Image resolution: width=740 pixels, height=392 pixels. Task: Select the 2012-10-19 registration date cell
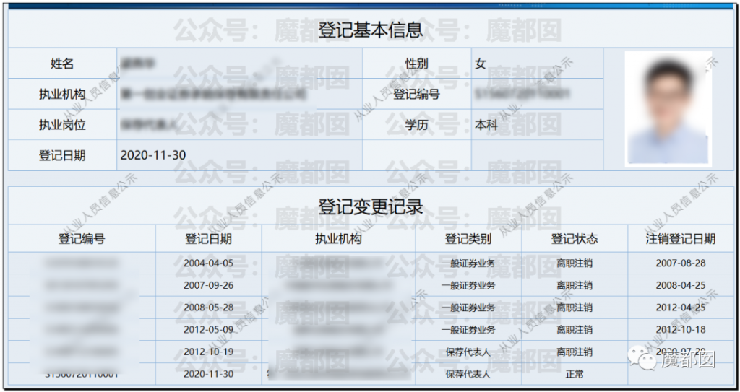208,352
